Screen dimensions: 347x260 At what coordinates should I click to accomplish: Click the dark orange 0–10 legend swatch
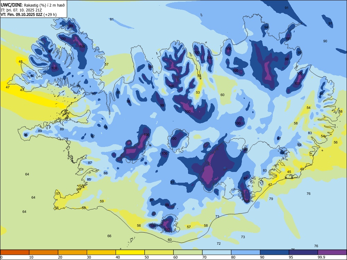click(15, 252)
